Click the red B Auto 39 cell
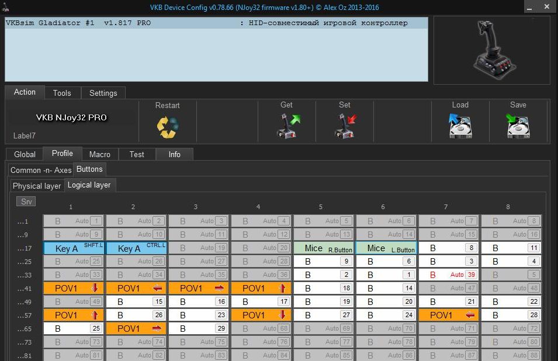The width and height of the screenshot is (558, 361). [x=449, y=275]
